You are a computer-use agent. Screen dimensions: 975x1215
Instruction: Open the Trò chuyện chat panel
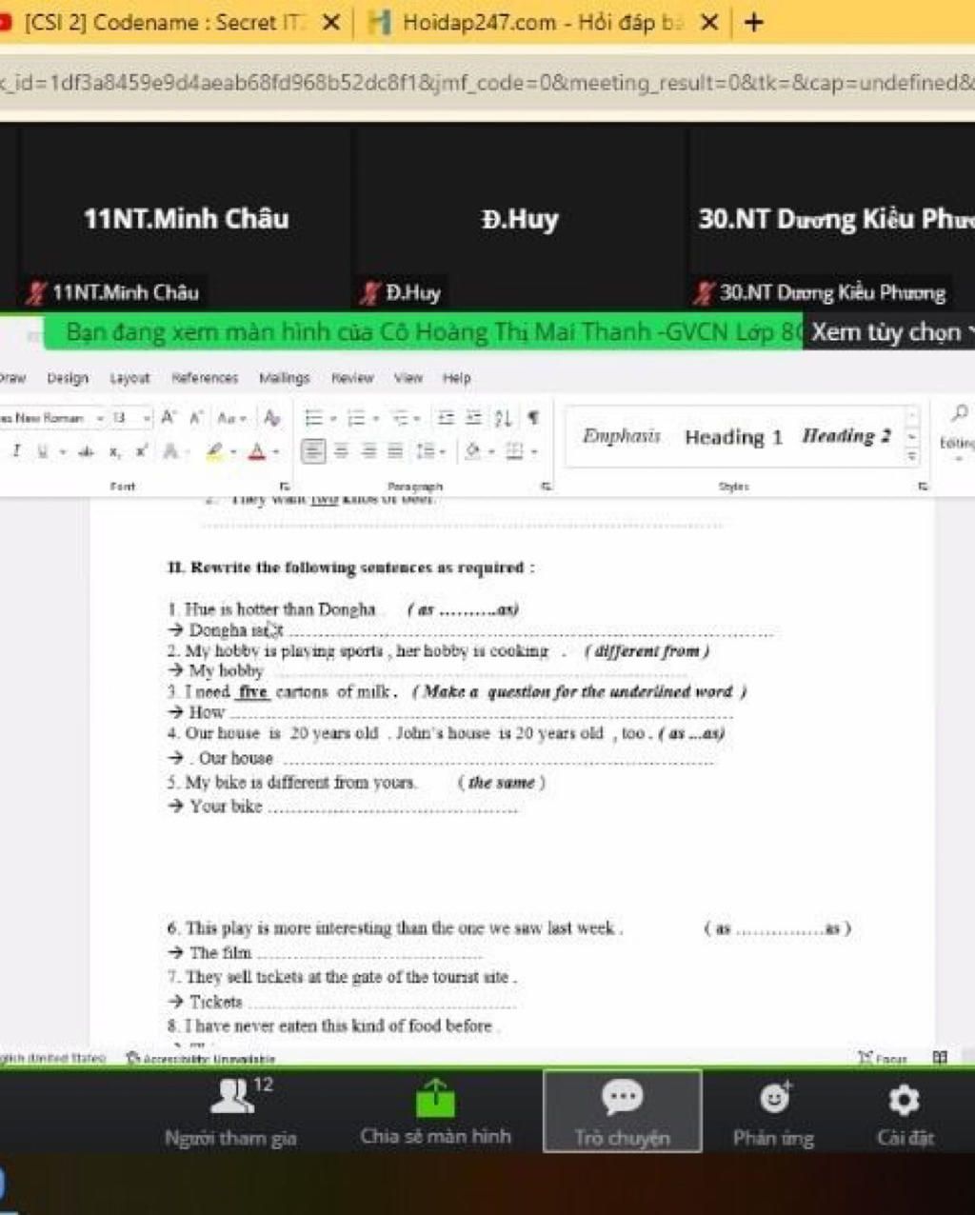point(623,1111)
